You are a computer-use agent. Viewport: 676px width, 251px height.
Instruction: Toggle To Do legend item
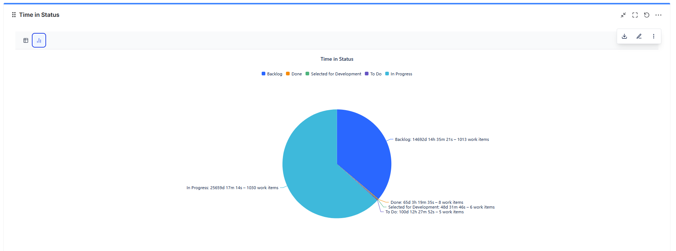[x=373, y=74]
